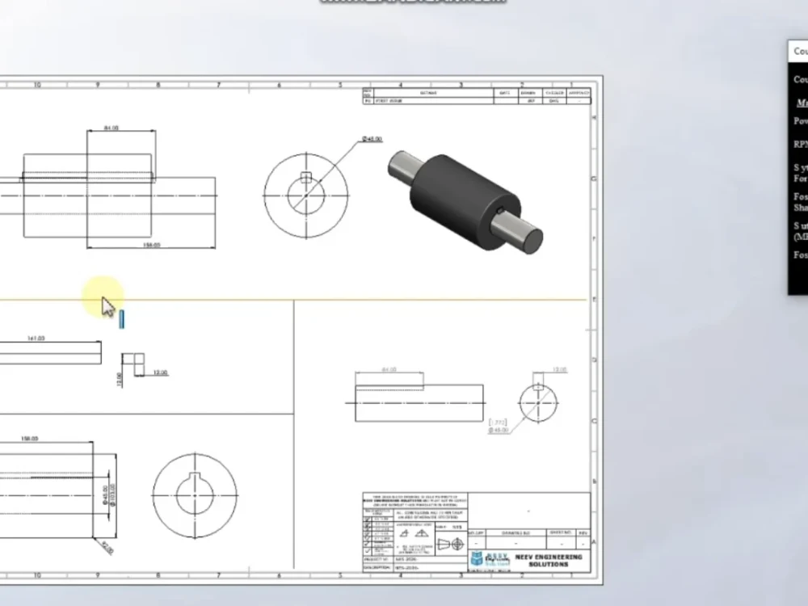Screen dimensions: 808x606
Task: Click the circular keyway end view
Action: tap(306, 196)
